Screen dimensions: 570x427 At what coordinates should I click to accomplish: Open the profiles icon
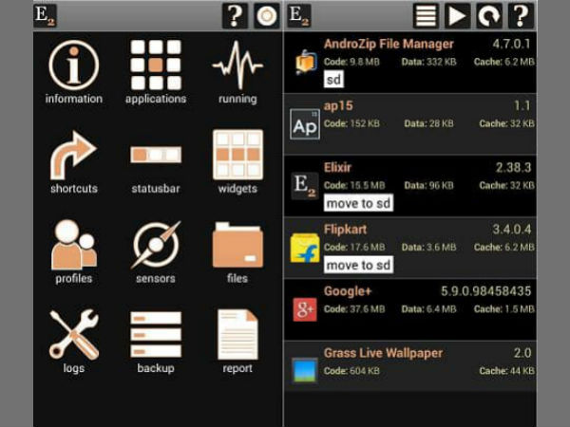73,246
